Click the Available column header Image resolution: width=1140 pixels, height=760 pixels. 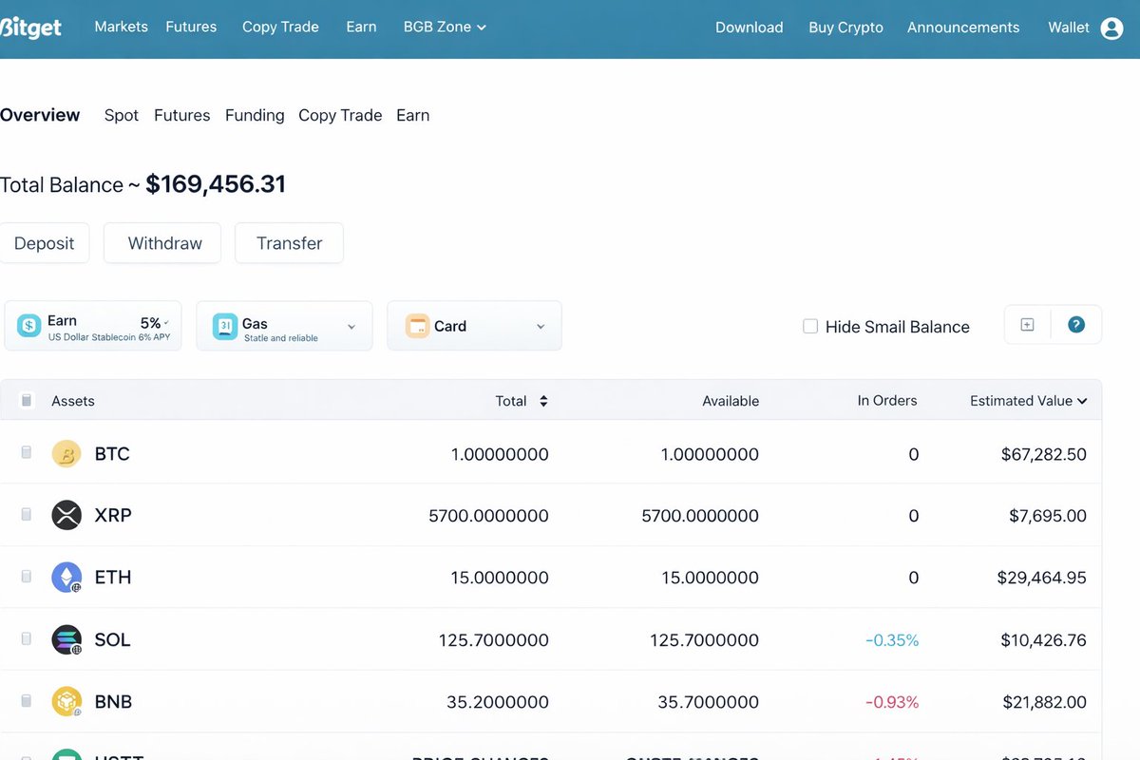tap(731, 401)
